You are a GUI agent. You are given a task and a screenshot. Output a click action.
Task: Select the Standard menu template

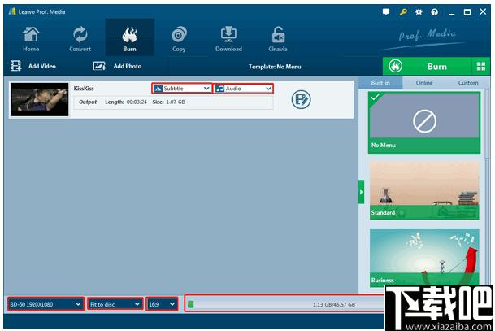click(424, 189)
